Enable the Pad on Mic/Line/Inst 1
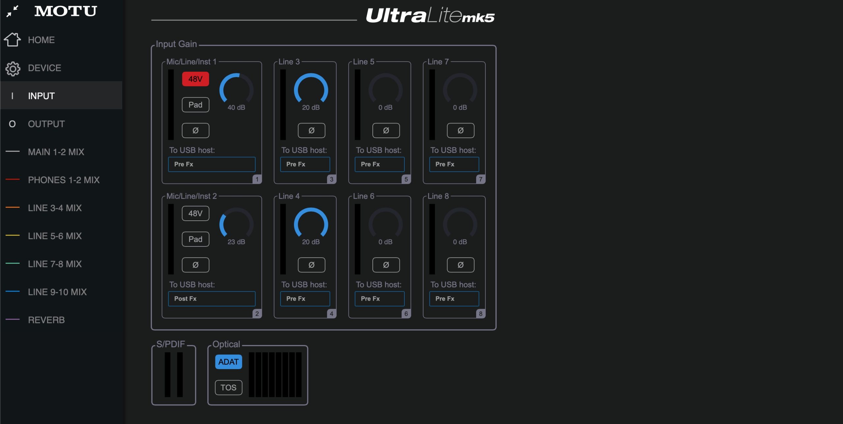This screenshot has width=843, height=424. pyautogui.click(x=196, y=105)
